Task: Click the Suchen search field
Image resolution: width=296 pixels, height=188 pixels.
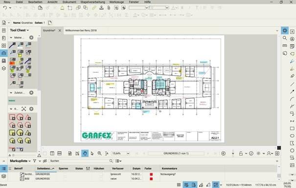Action: click(79, 161)
